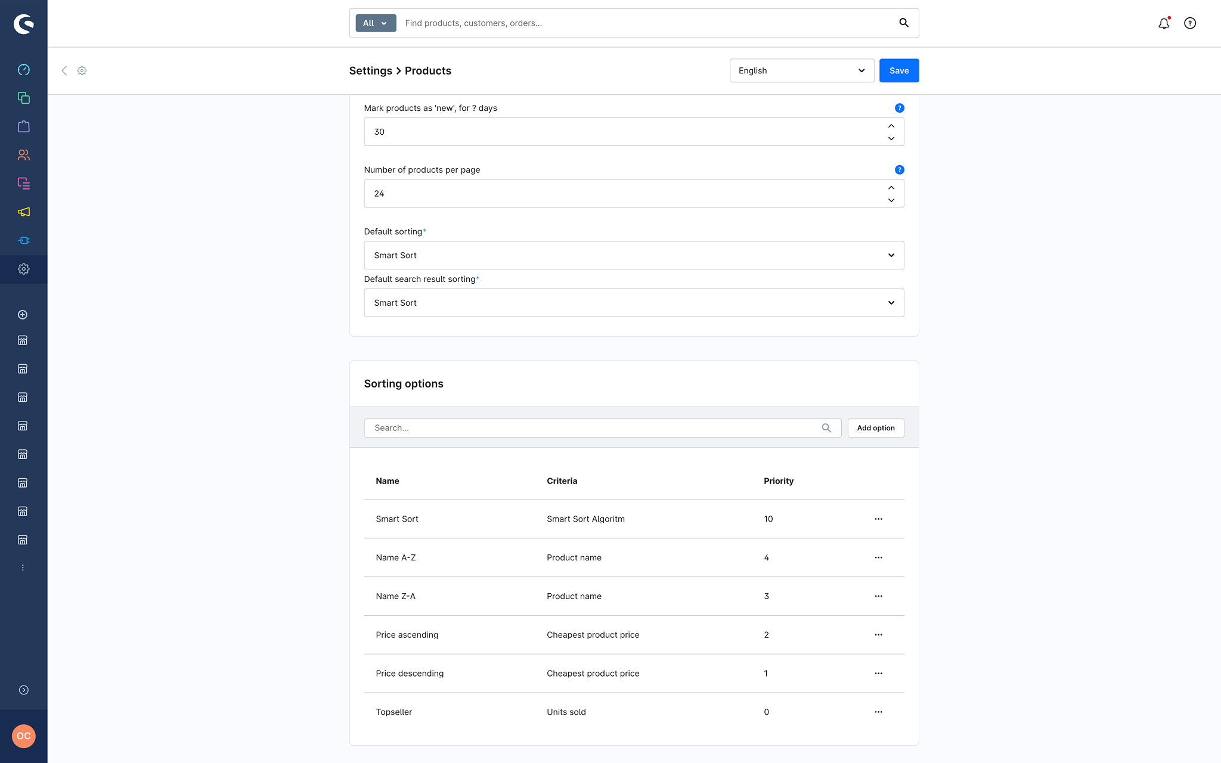Click the 'Smart Sort' row name
Image resolution: width=1221 pixels, height=763 pixels.
click(397, 519)
